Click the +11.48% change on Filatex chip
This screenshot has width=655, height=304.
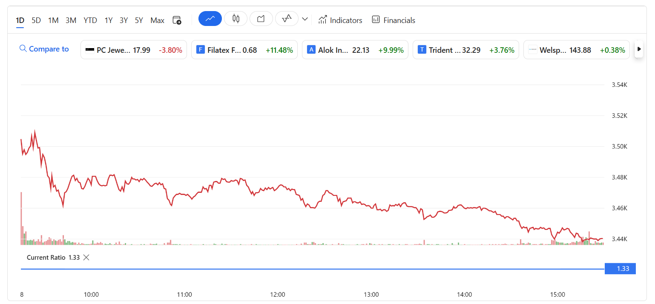[279, 50]
